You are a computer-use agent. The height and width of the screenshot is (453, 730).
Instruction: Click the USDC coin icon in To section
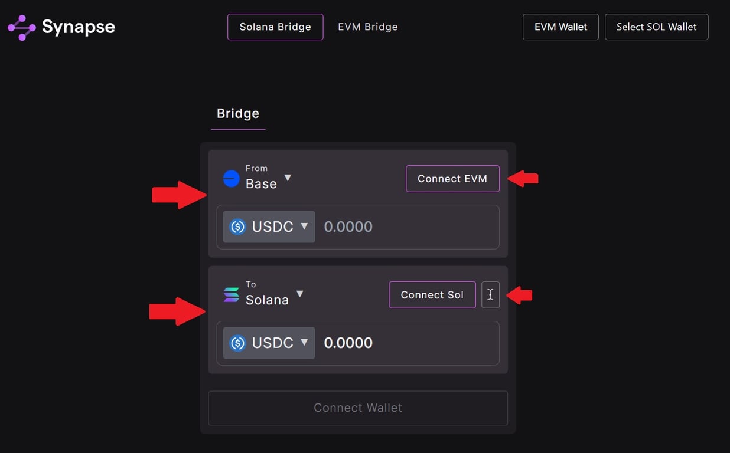[237, 343]
